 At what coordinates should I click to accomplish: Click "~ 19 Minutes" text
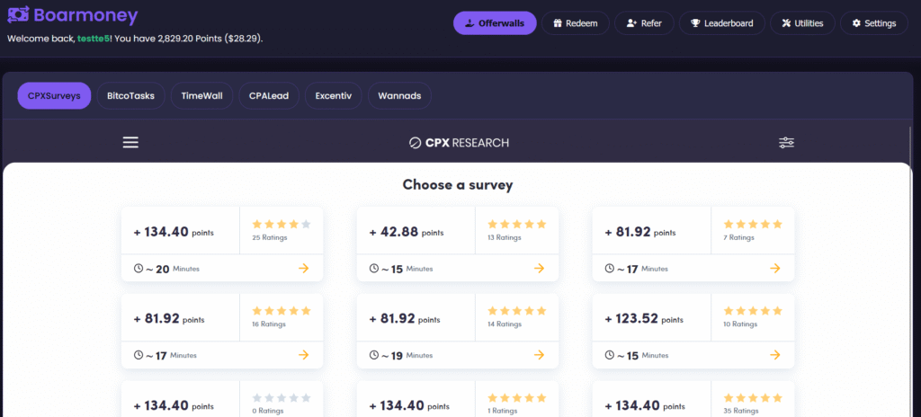407,355
